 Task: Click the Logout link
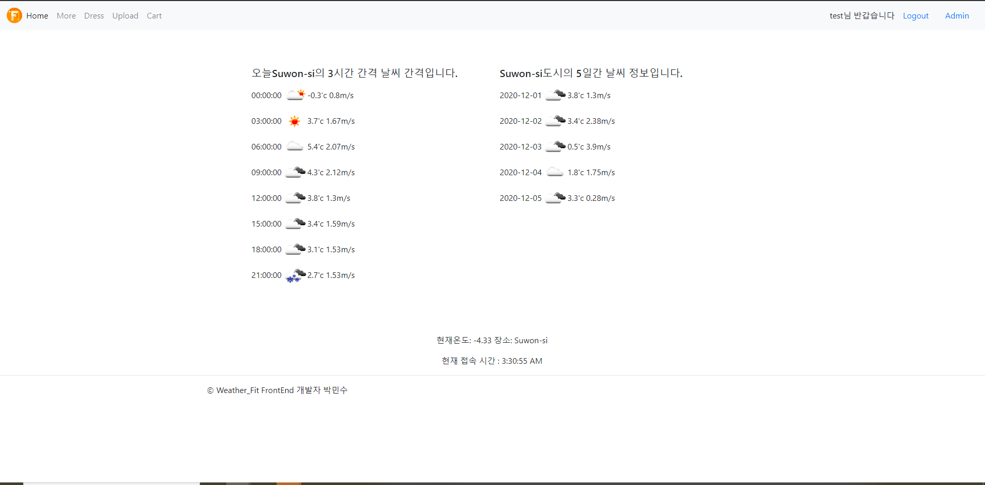(916, 15)
